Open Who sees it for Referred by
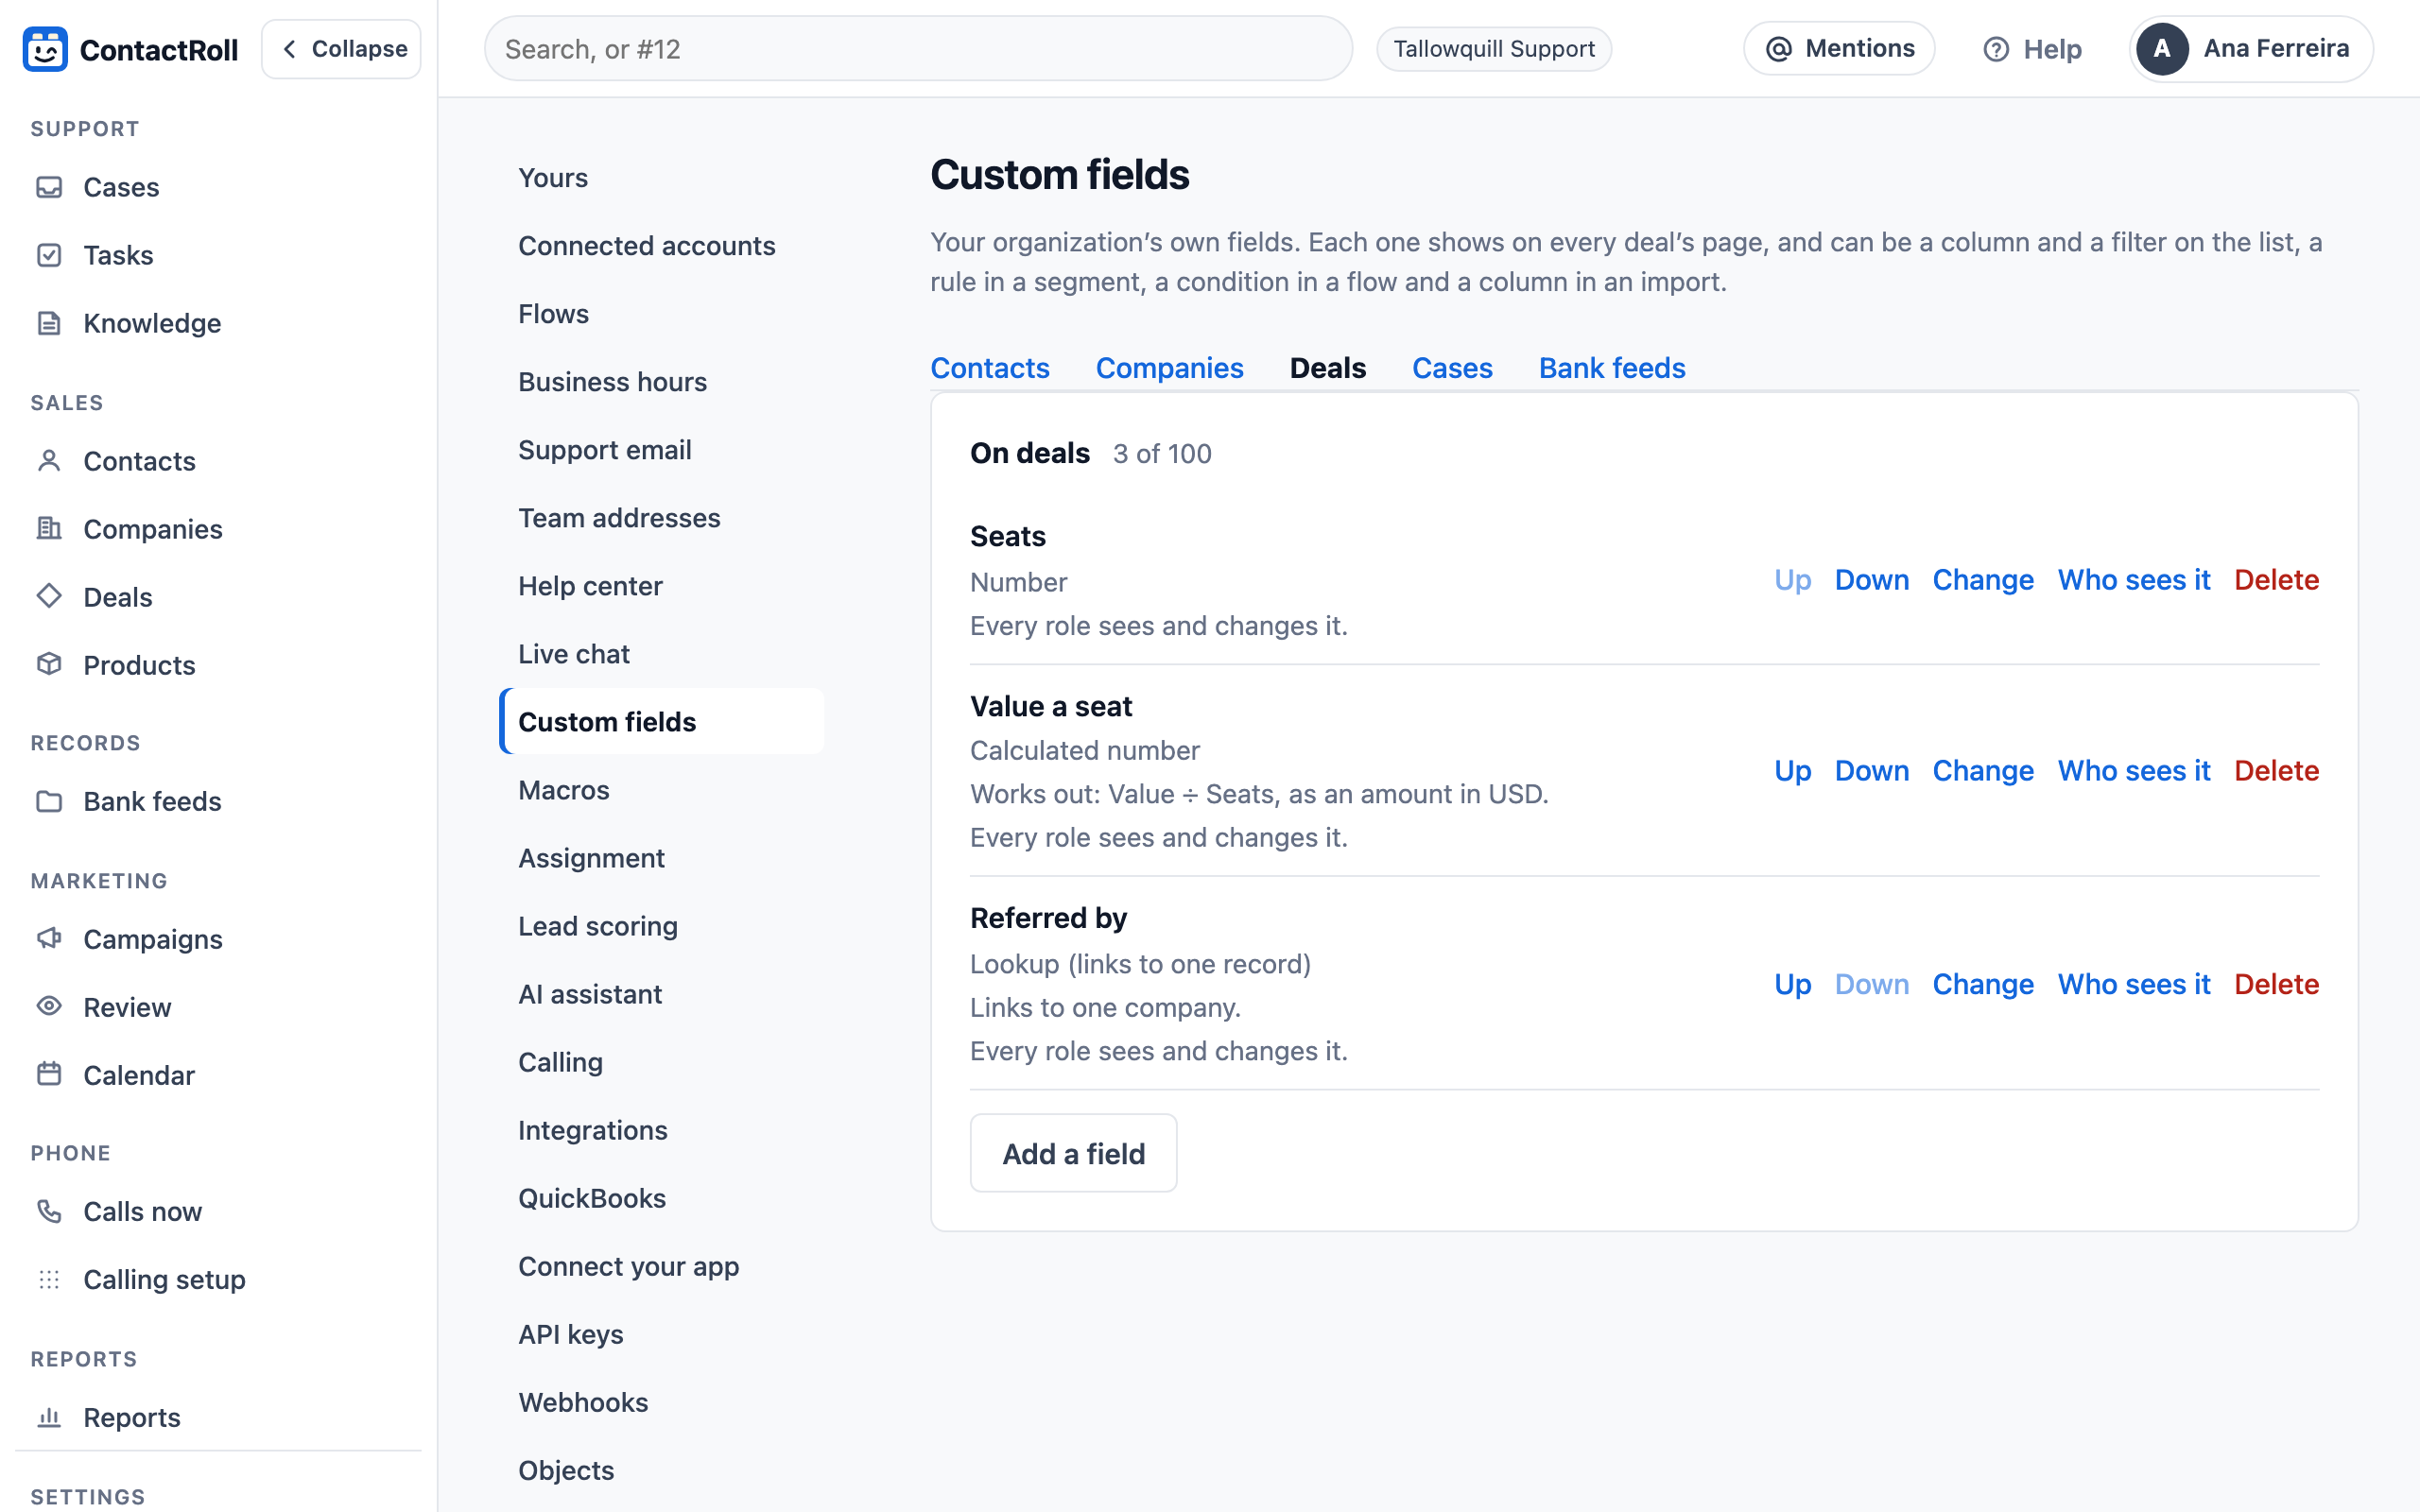2420x1512 pixels. [x=2133, y=984]
